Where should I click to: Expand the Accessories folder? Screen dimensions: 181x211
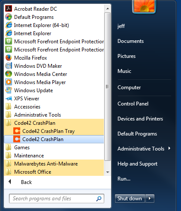pyautogui.click(x=54, y=107)
